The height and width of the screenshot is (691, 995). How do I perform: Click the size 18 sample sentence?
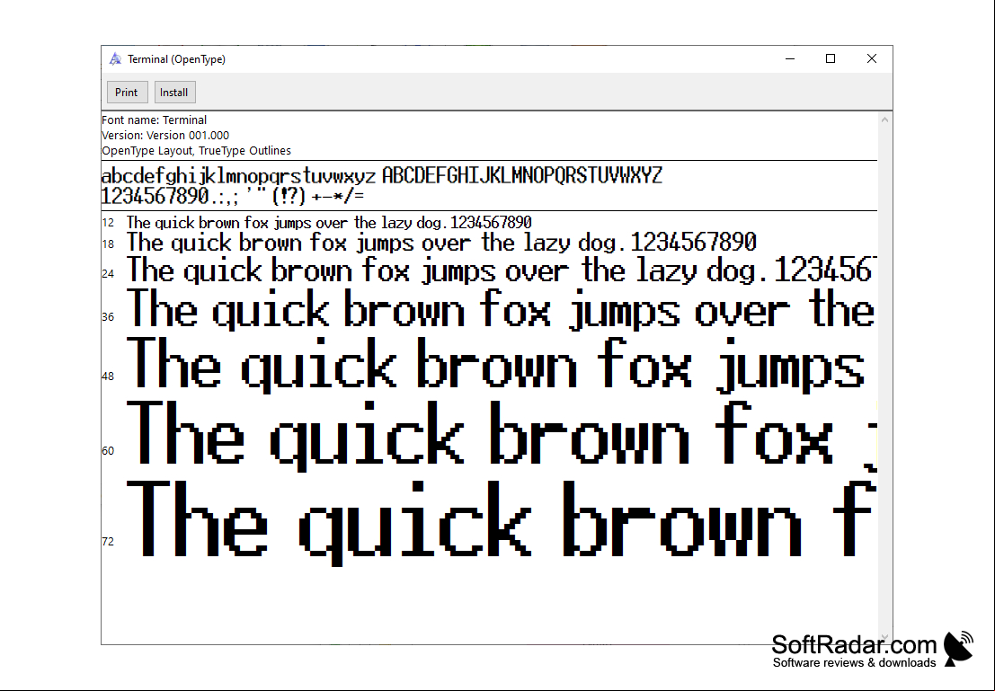[441, 243]
